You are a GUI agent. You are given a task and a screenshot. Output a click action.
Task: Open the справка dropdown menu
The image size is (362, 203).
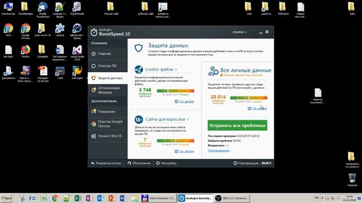239,32
